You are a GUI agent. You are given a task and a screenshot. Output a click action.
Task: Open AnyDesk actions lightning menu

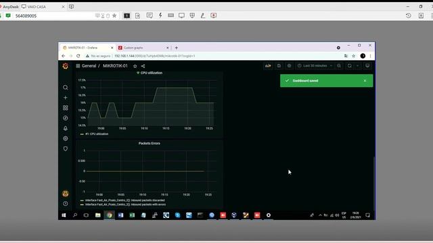pos(160,16)
